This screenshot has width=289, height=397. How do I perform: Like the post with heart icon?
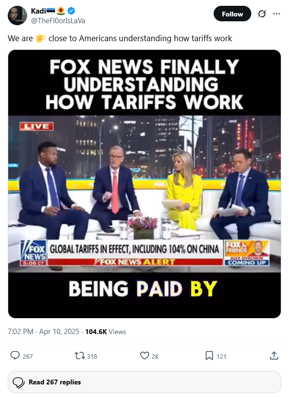coord(144,356)
